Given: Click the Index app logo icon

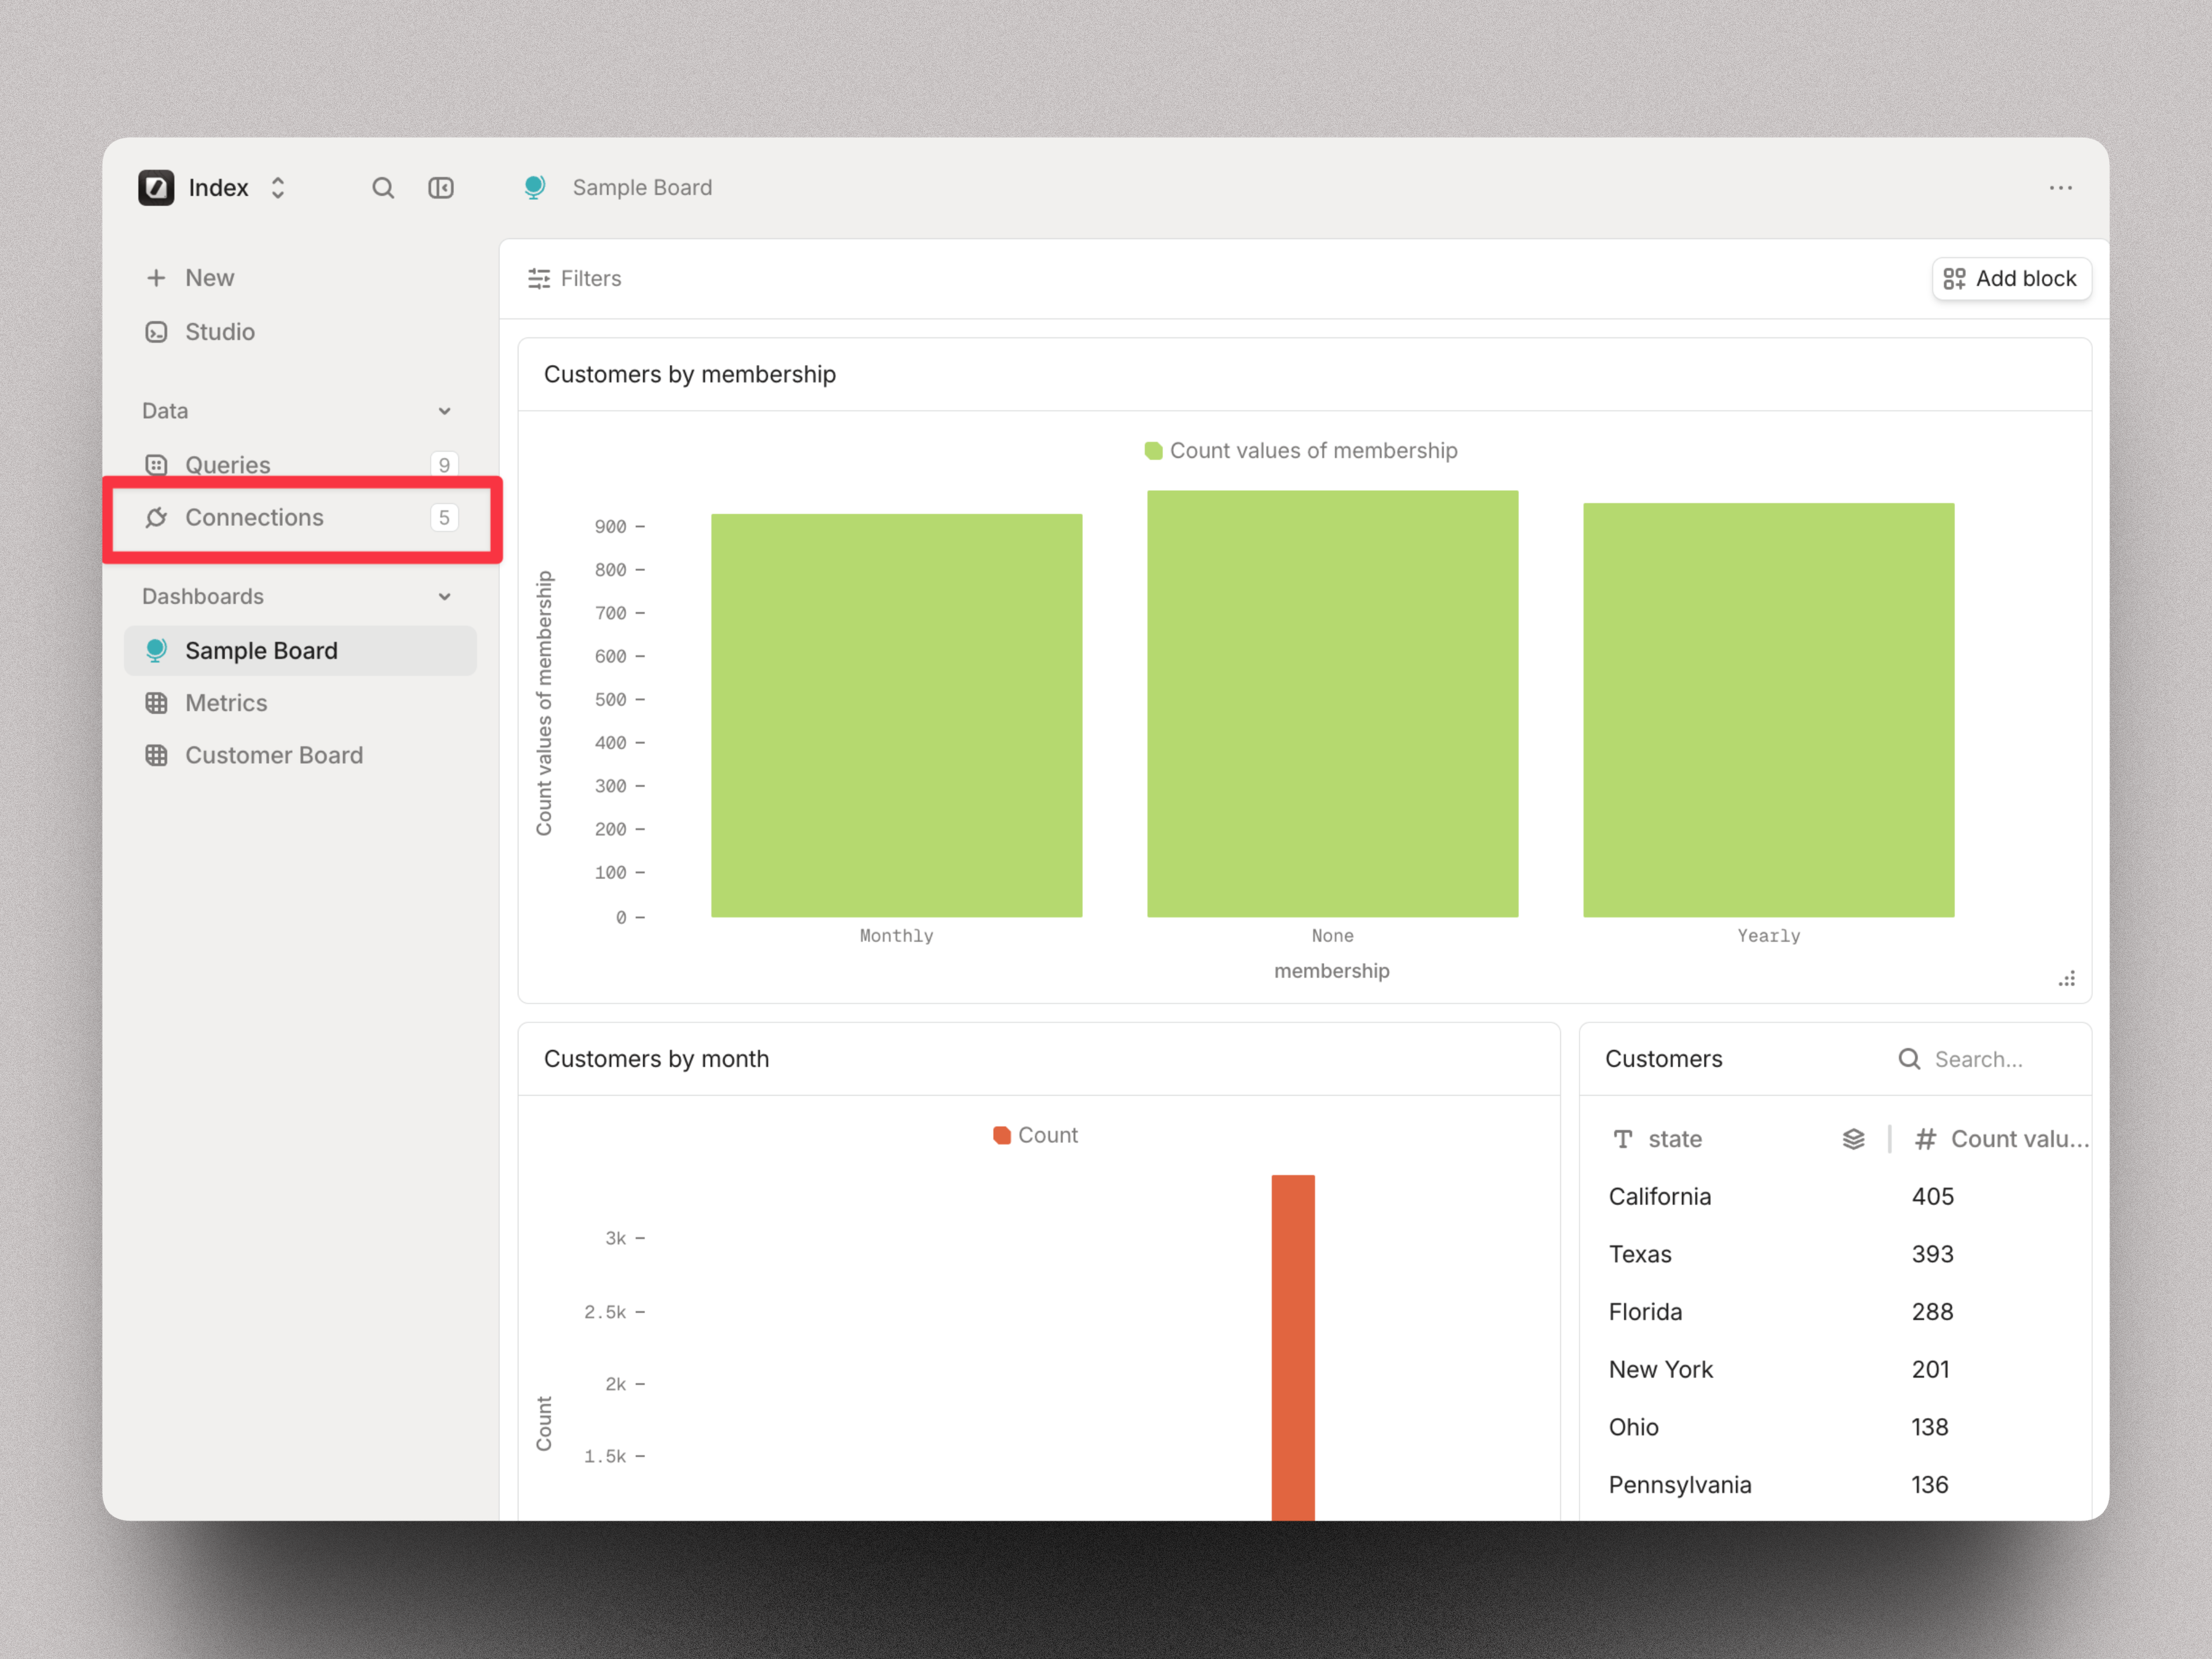Looking at the screenshot, I should [x=156, y=188].
